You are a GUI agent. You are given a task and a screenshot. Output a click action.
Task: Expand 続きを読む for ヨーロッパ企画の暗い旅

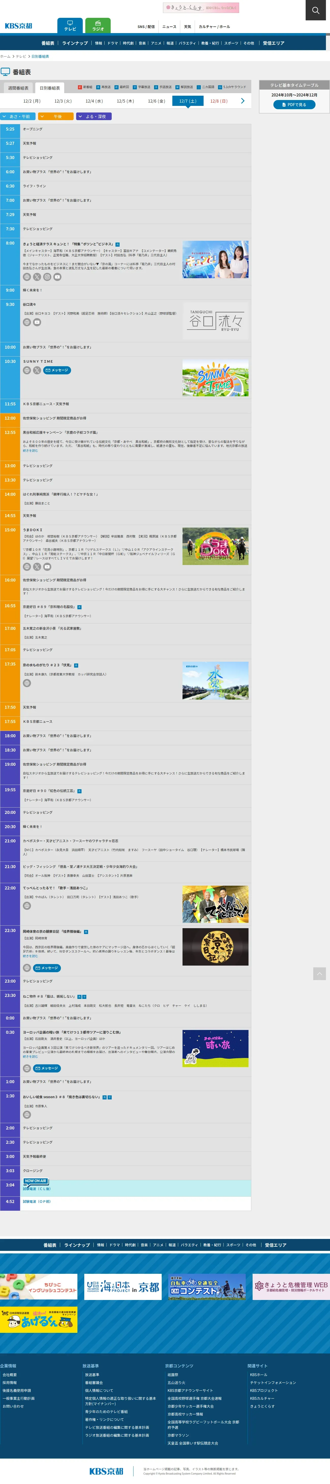click(30, 1056)
